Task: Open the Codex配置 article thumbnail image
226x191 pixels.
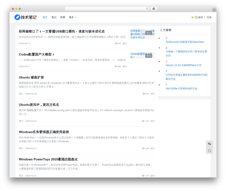Action: (x=142, y=56)
